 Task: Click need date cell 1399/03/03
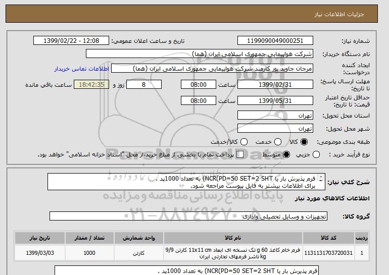tap(40, 253)
